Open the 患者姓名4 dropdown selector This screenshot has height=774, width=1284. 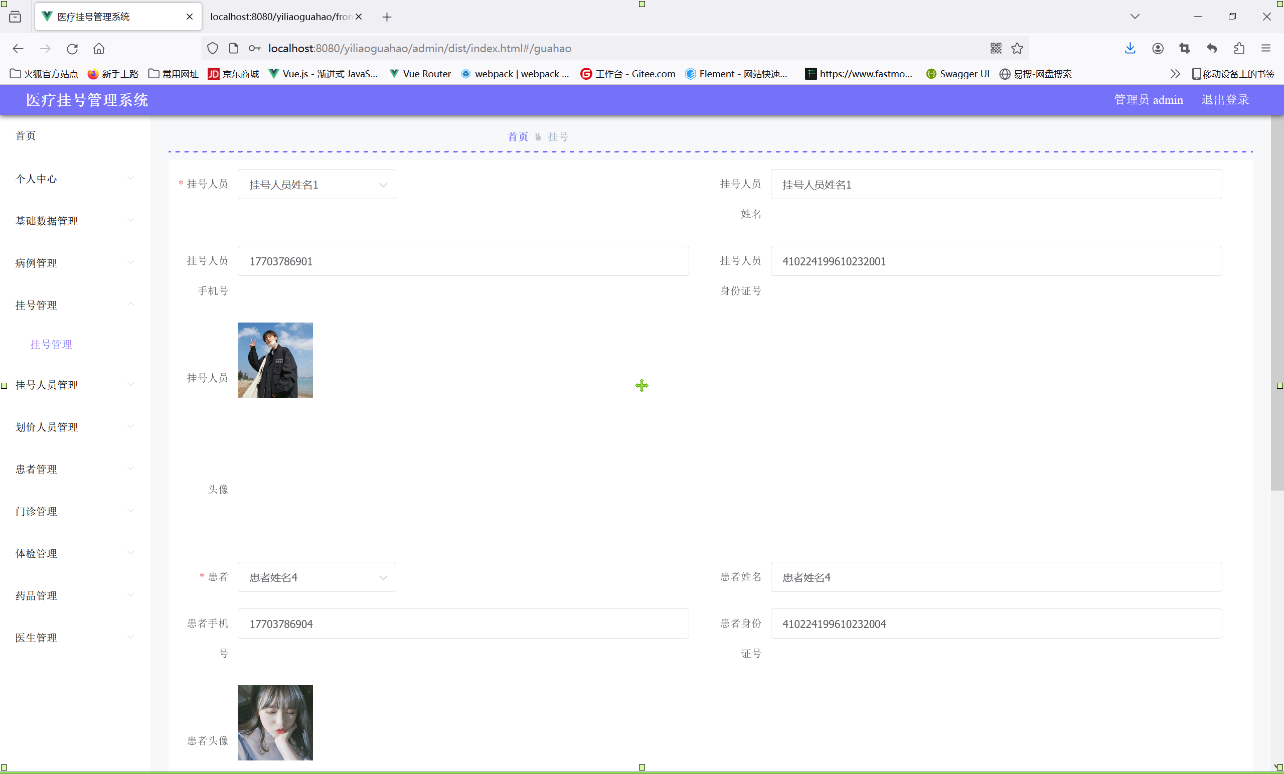316,577
